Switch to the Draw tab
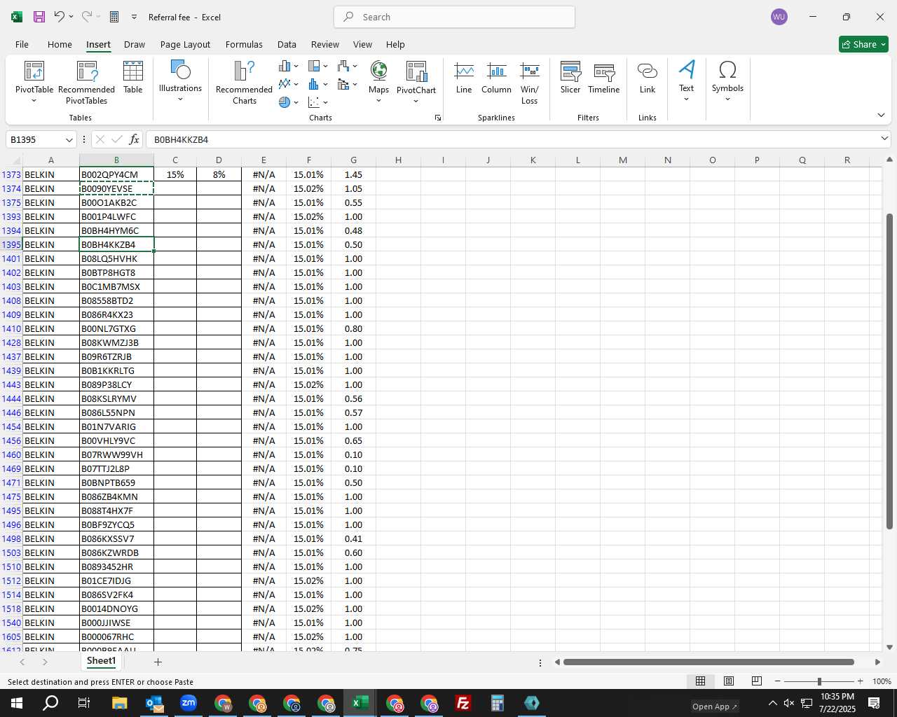Screen dimensions: 897x717 coord(135,44)
